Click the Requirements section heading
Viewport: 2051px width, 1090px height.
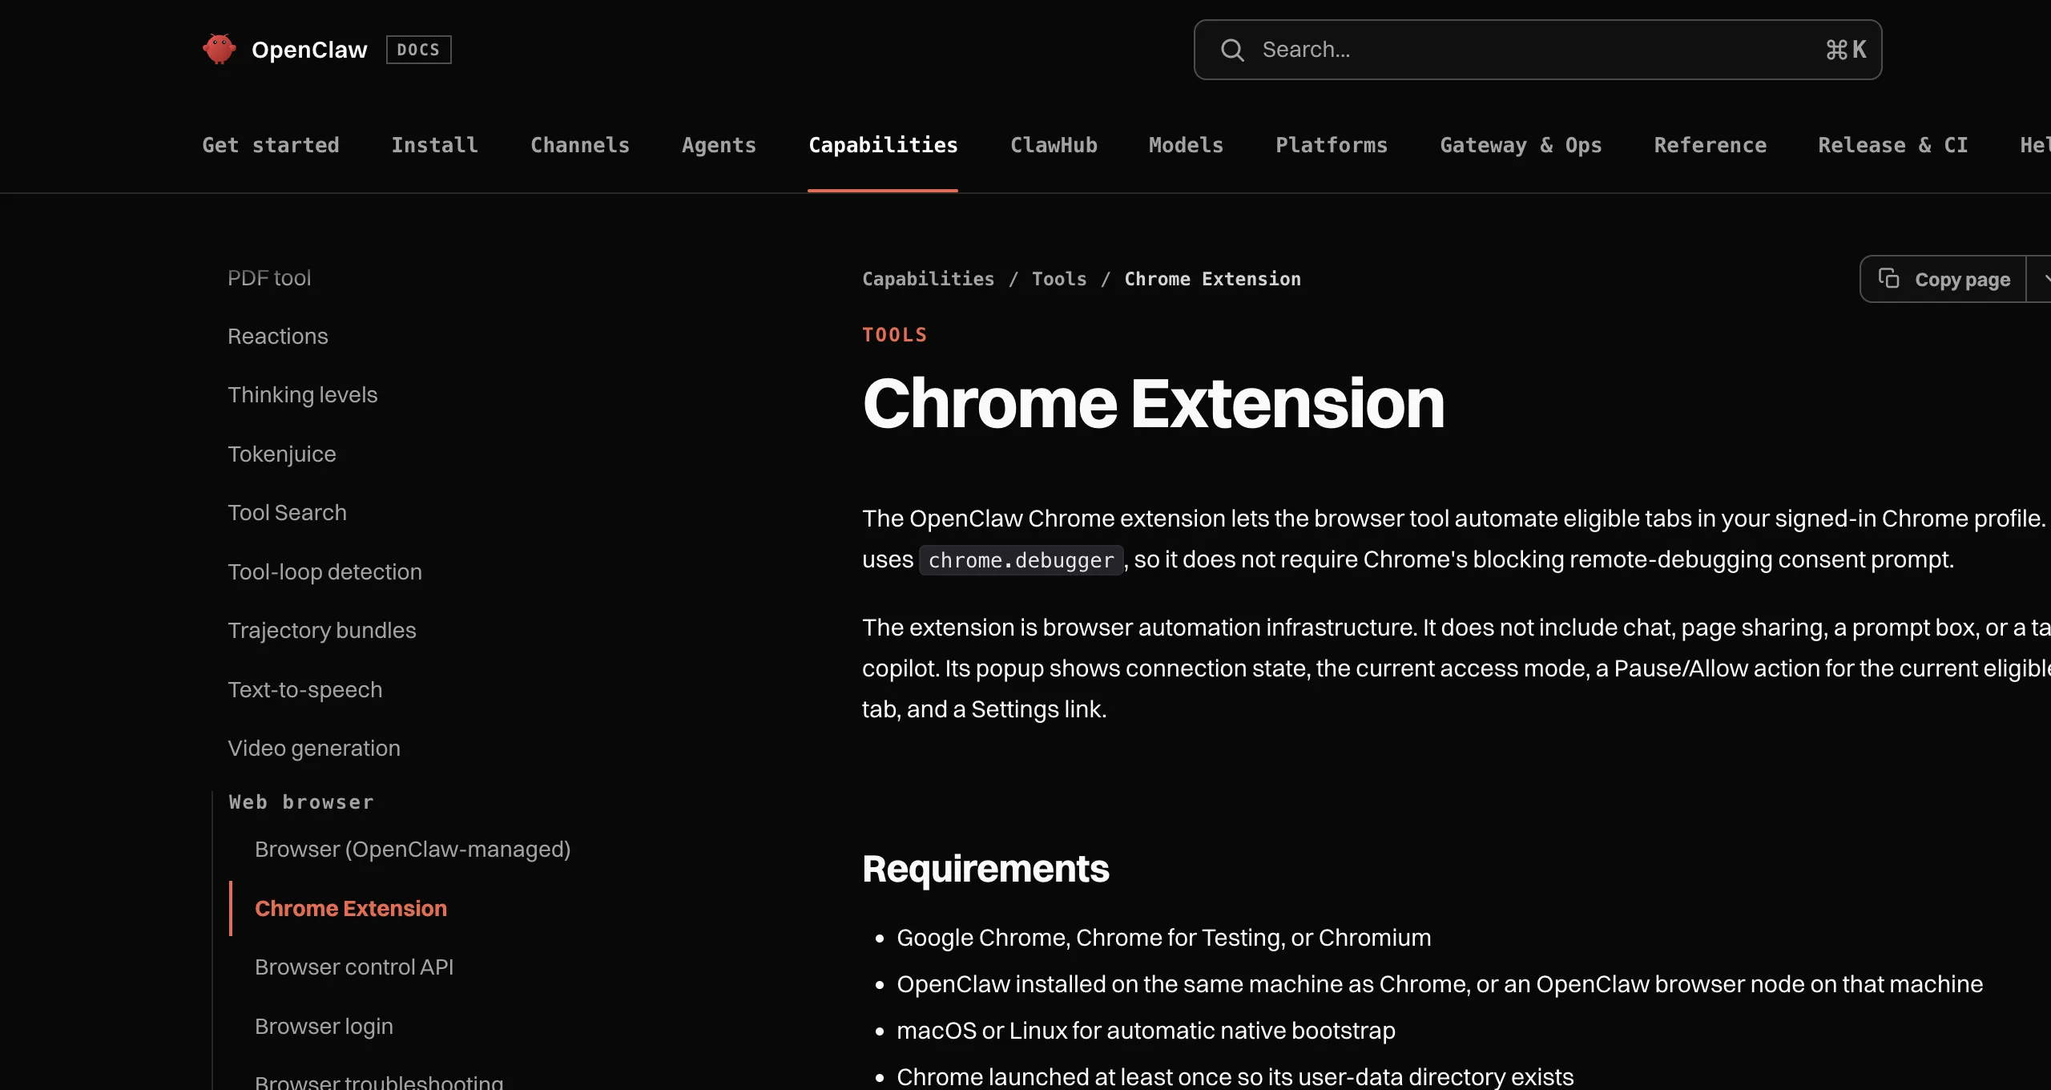tap(985, 870)
